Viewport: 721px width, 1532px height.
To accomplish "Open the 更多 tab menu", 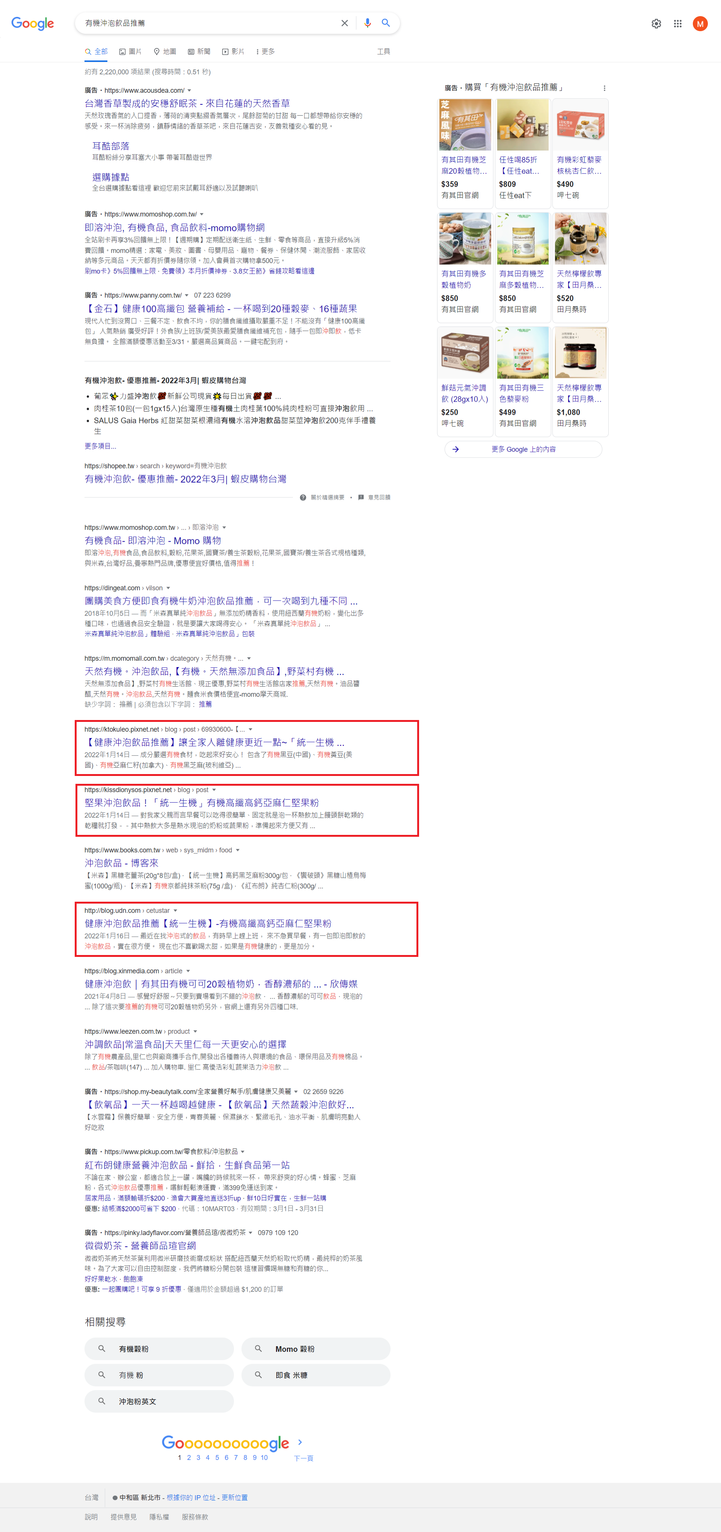I will 265,52.
